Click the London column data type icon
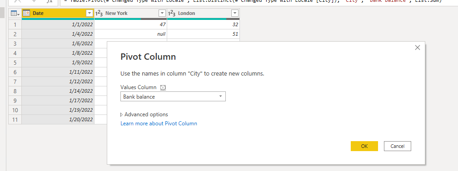The width and height of the screenshot is (458, 171). pos(171,14)
